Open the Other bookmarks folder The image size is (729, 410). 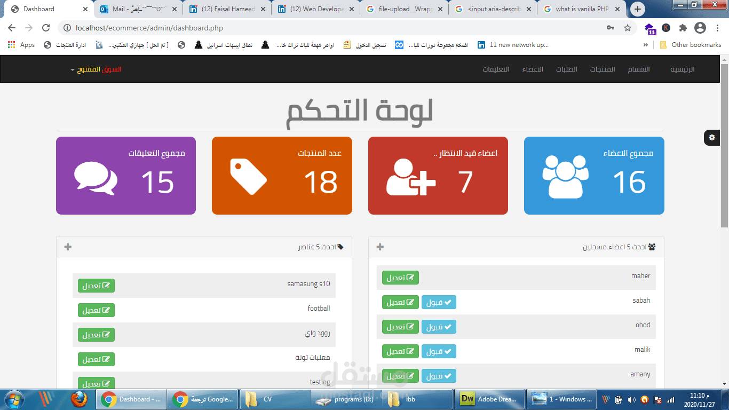tap(691, 45)
